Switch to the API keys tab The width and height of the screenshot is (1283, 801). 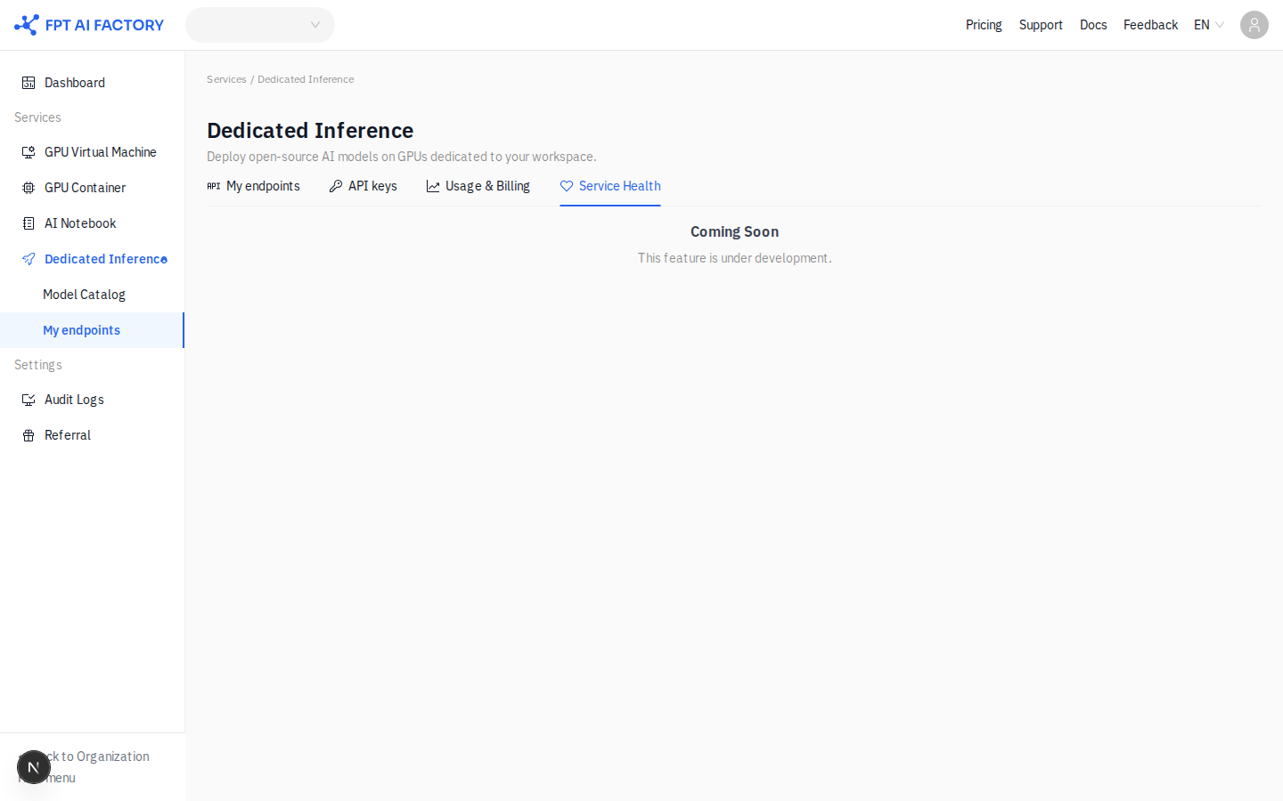(x=364, y=186)
